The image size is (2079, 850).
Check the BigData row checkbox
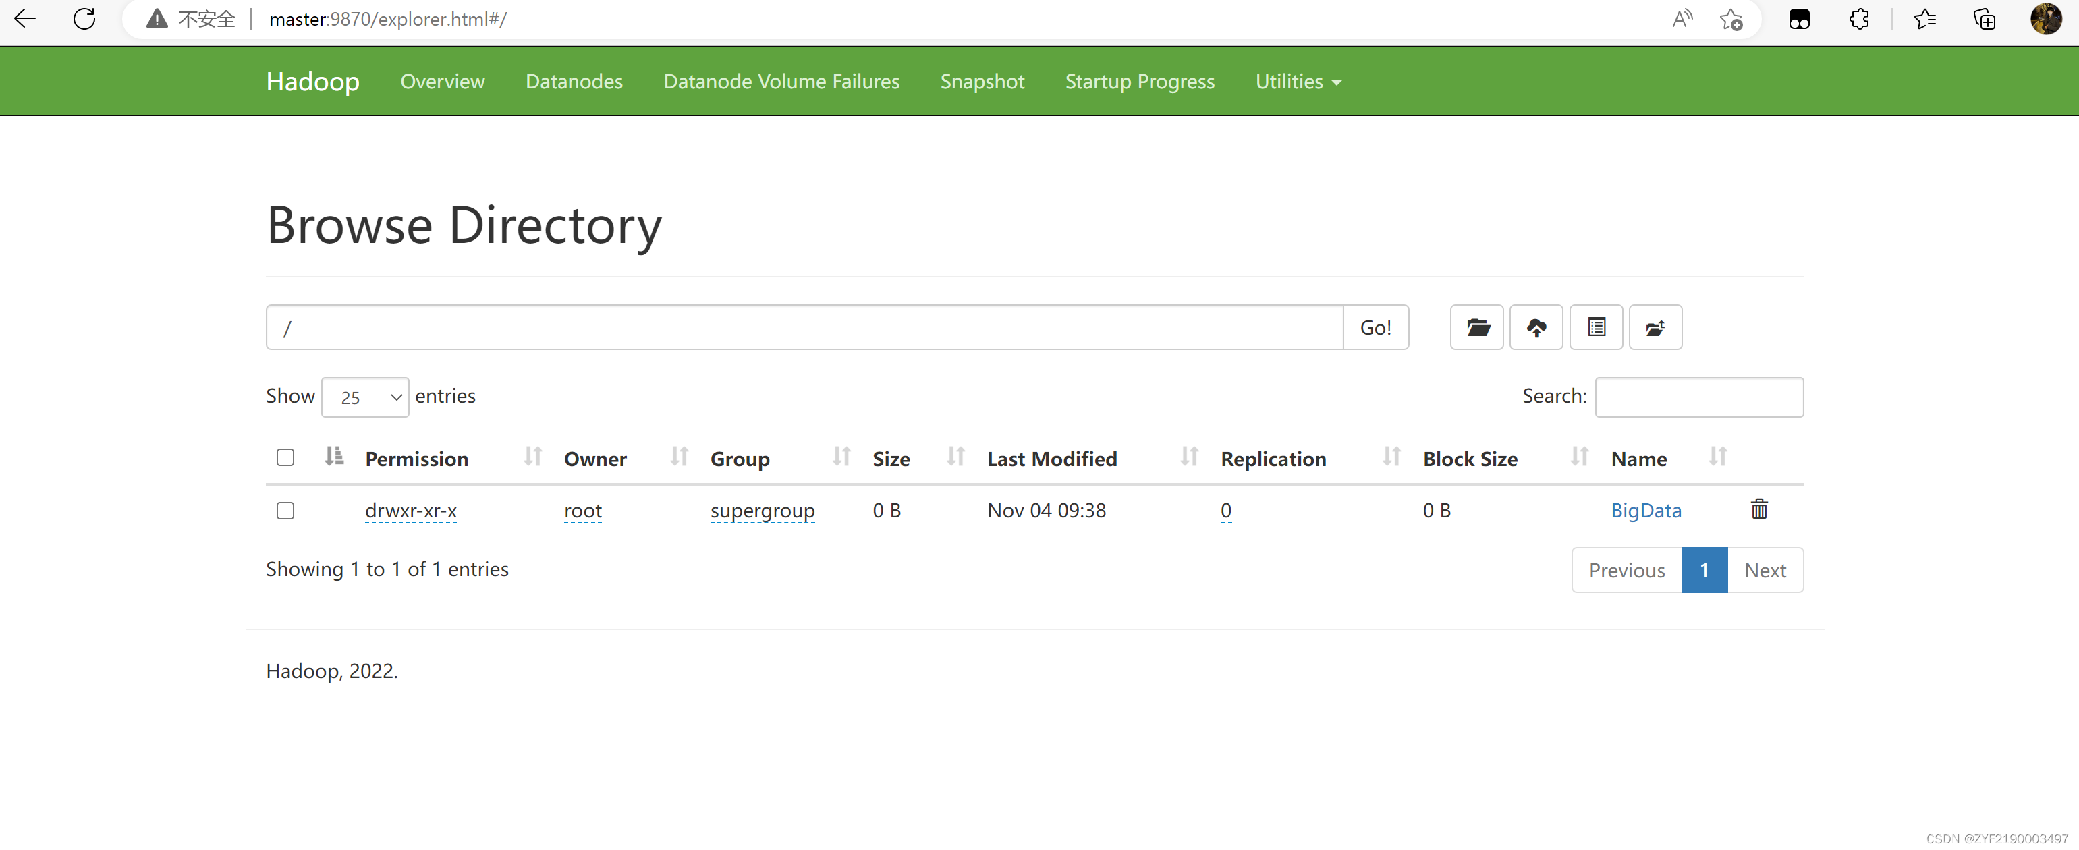(285, 510)
